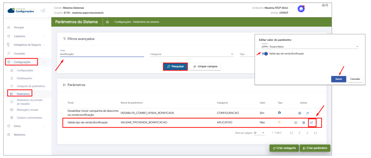Screen dimensions: 371x158
Task: Open Parâmetros in the sidebar
Action: [23, 94]
